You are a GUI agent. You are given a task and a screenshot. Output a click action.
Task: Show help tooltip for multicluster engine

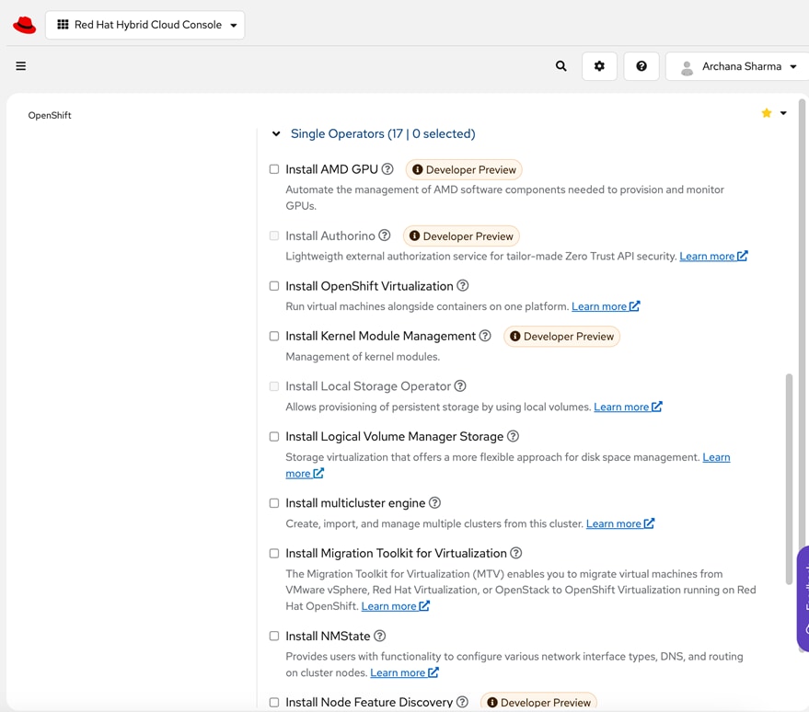point(435,502)
